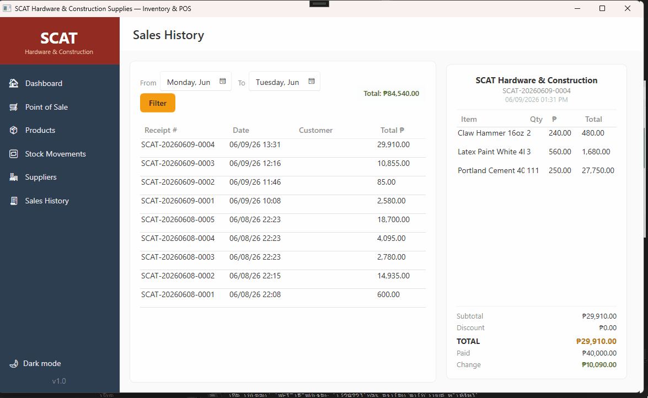Click the 06/08/26 22:15 date cell
This screenshot has width=648, height=398.
255,276
